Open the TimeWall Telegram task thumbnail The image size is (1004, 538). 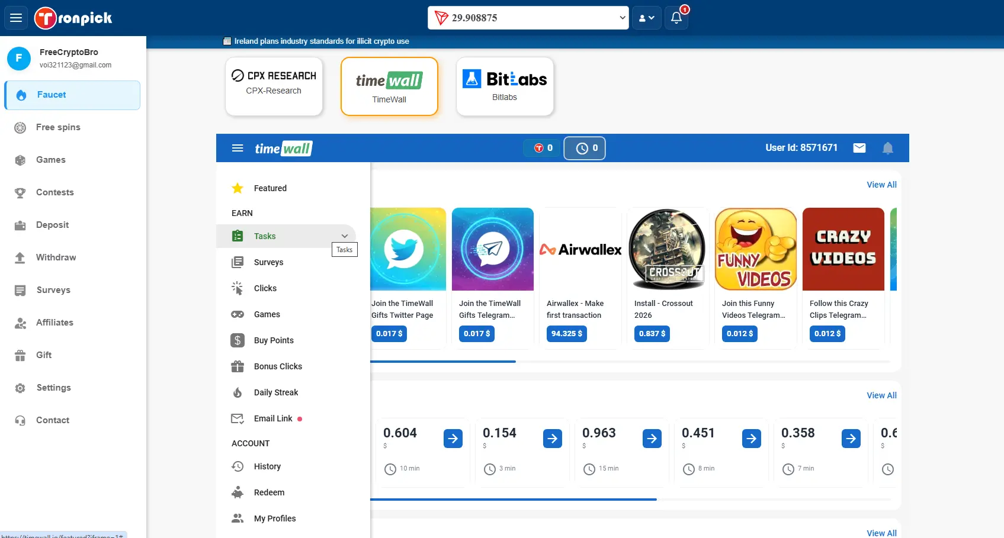click(493, 249)
